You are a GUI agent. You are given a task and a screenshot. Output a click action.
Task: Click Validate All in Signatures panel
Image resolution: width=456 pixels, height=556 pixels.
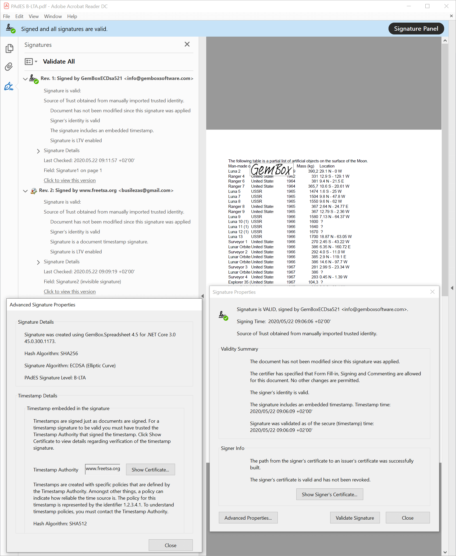coord(59,61)
